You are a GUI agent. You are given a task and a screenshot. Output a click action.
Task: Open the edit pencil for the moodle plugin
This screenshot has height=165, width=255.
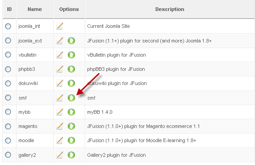tap(60, 140)
